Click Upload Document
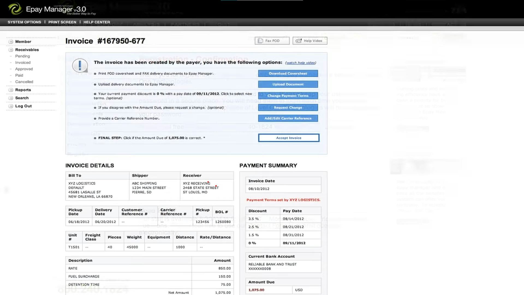524x295 pixels. coord(288,84)
